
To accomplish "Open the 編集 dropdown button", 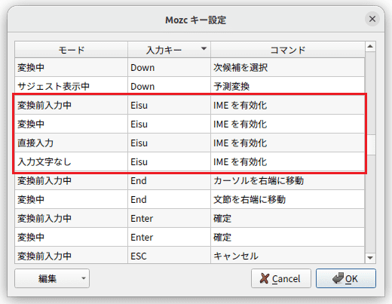I will [x=52, y=278].
